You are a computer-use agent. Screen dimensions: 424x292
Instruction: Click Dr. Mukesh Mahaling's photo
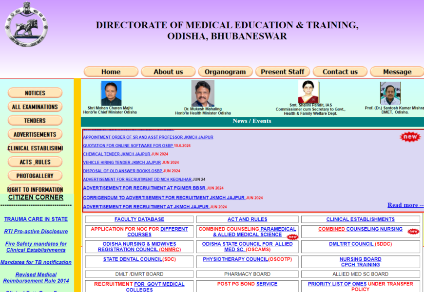pyautogui.click(x=203, y=93)
